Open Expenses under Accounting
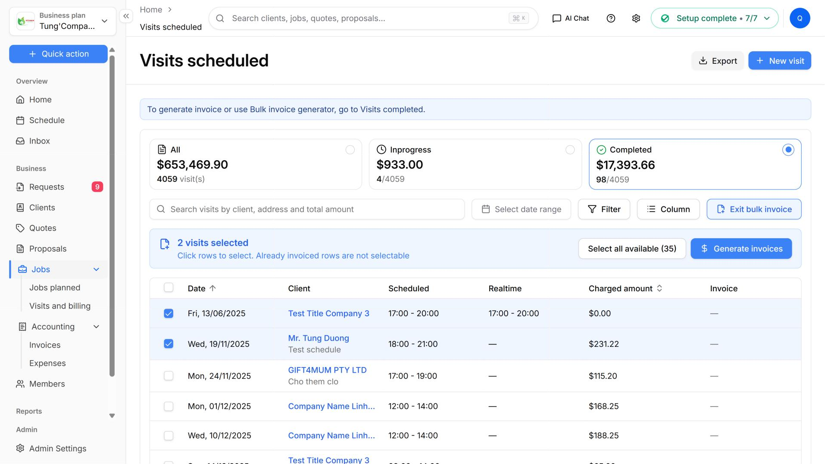This screenshot has height=464, width=825. (47, 364)
